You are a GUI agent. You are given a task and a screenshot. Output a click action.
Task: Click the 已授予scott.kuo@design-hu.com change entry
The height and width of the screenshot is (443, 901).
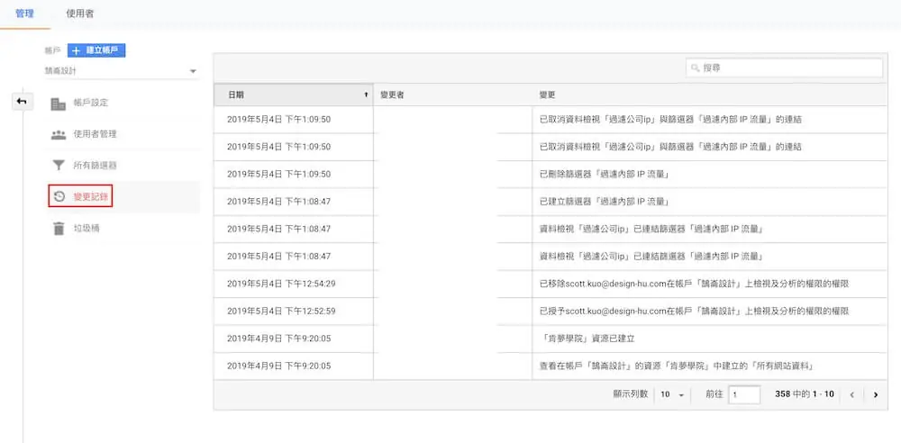click(x=694, y=311)
